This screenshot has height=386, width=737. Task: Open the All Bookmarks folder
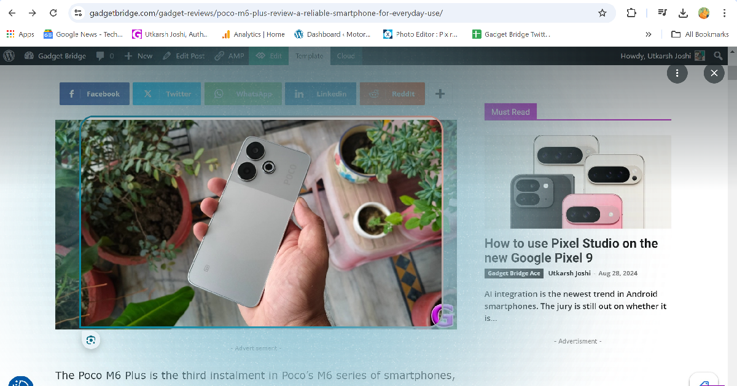[700, 34]
